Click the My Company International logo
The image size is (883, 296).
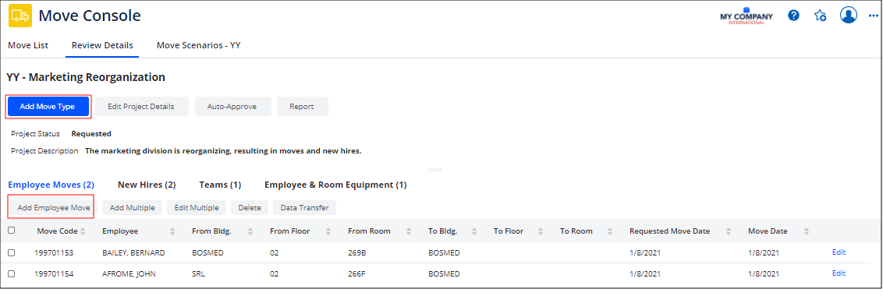tap(746, 16)
